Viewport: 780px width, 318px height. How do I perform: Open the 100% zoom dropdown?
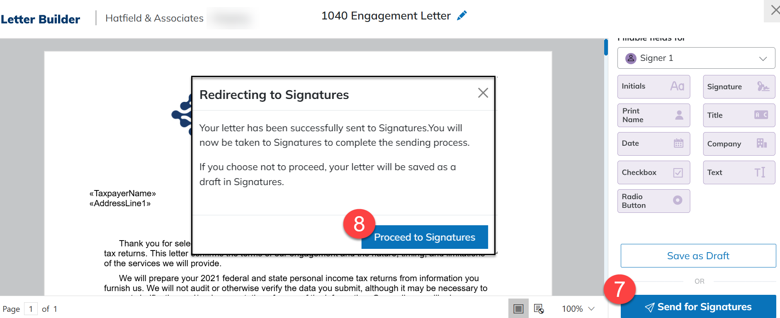coord(578,308)
